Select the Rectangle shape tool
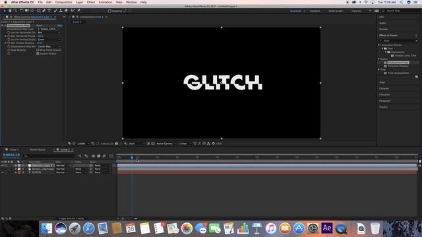The width and height of the screenshot is (422, 237). 39,11
